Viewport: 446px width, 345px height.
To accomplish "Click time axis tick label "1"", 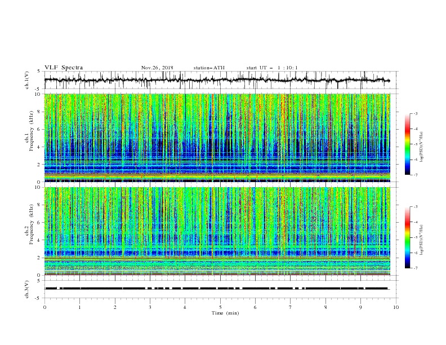I will point(79,307).
